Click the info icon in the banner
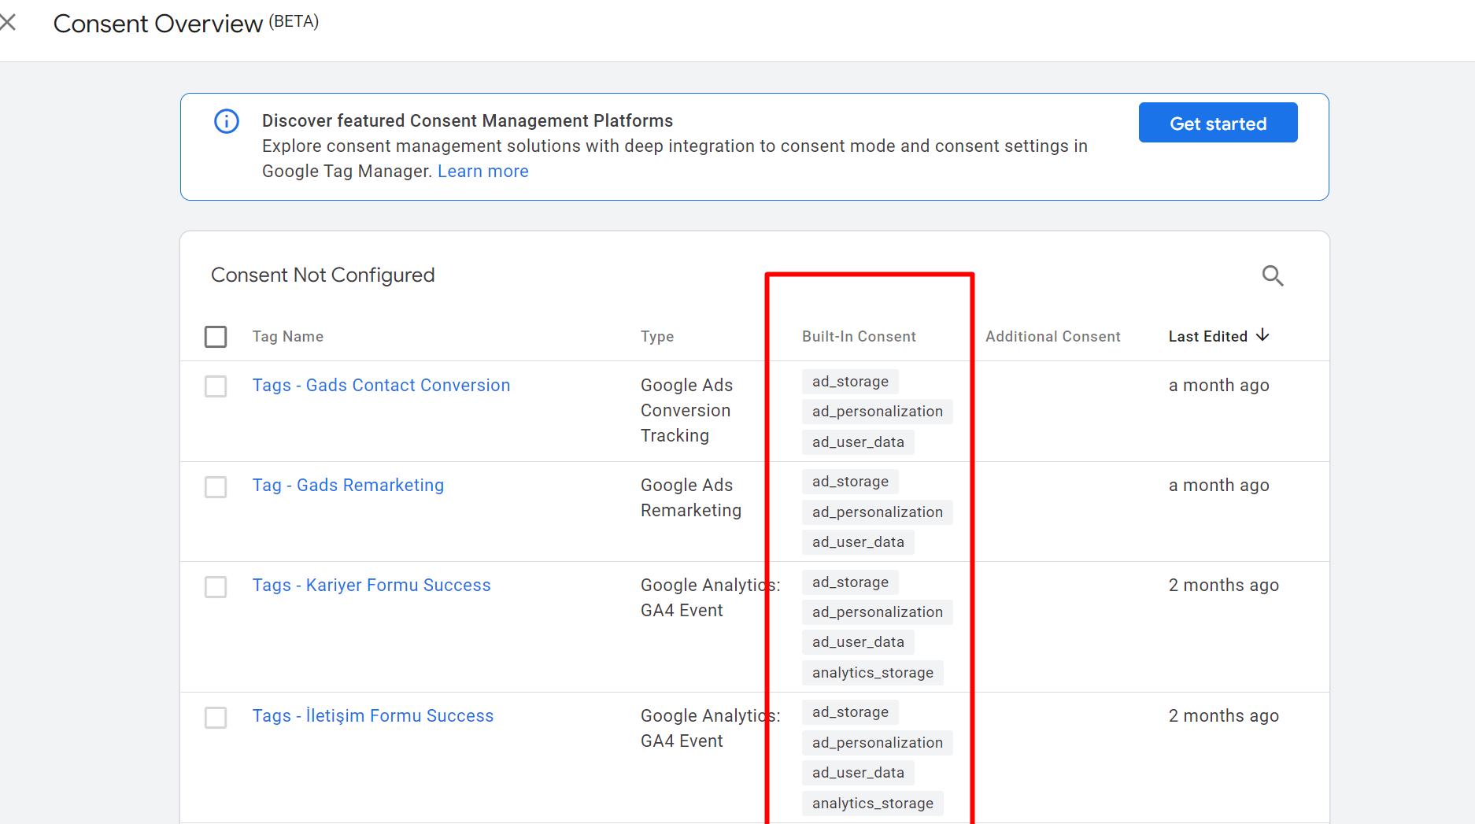Screen dimensions: 1475x824 tap(227, 121)
